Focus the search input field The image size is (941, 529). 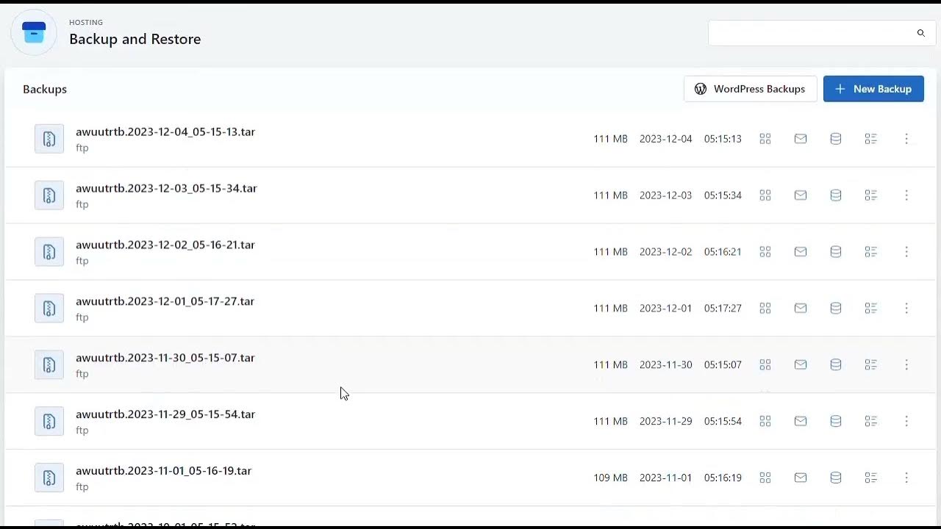coord(809,33)
